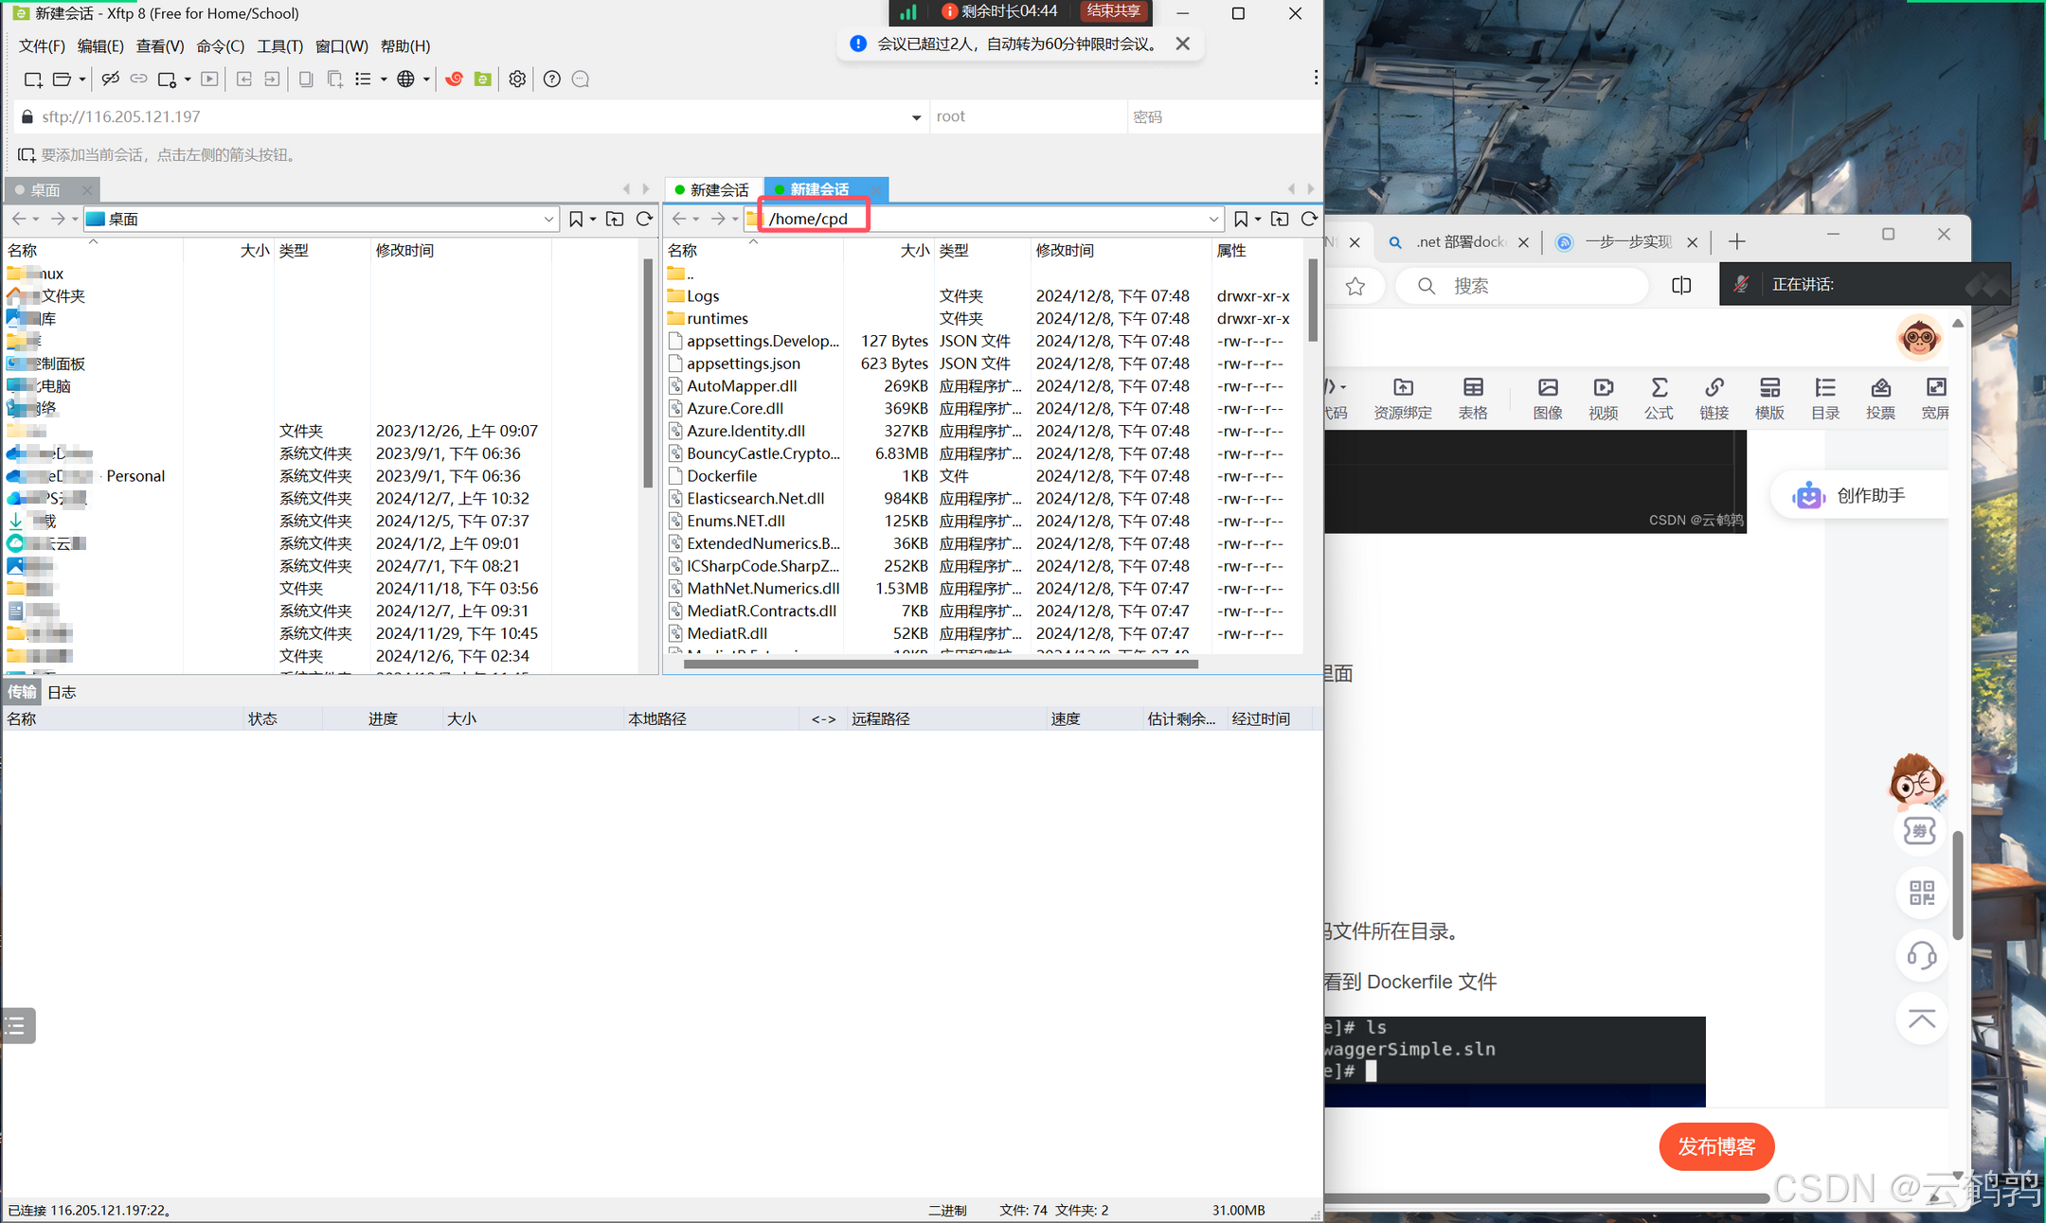Click the globe encoding icon in the toolbar
Screen dimensions: 2046x1223
(405, 80)
